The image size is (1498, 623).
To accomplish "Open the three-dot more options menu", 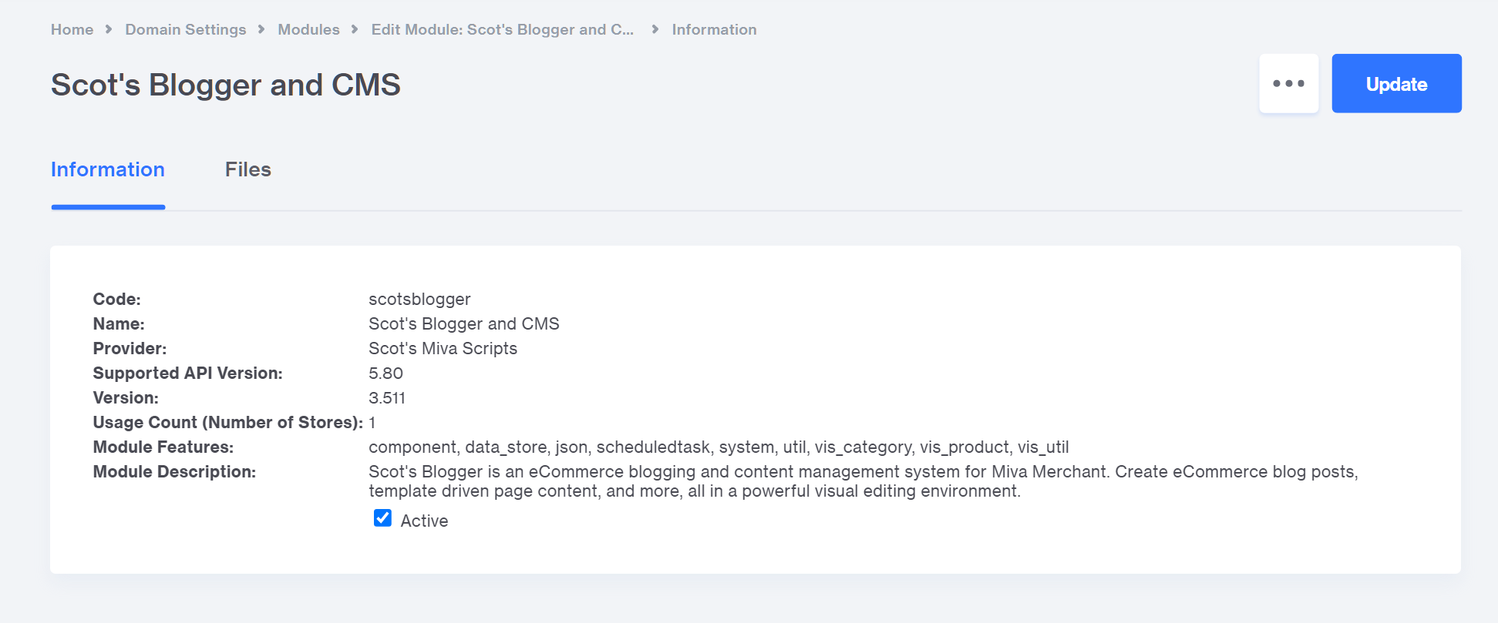I will coord(1288,83).
